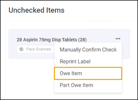
Task: Click the Pack Scanned status chip
Action: [x=36, y=49]
